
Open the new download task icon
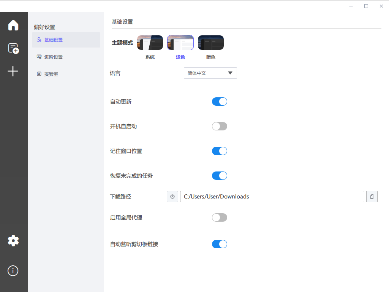[x=14, y=48]
